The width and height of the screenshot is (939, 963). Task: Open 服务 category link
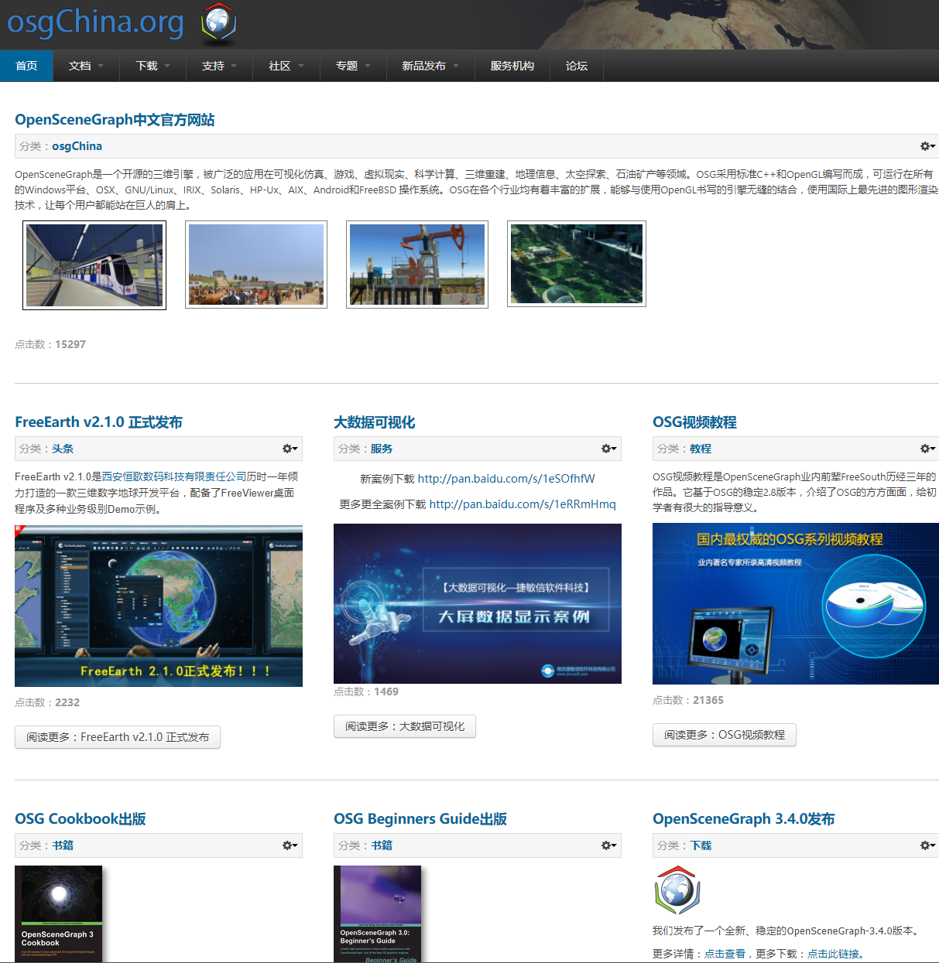click(382, 449)
